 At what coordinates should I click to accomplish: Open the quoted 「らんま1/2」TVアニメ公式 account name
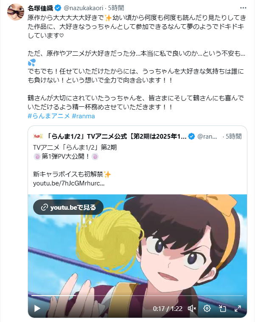point(116,137)
